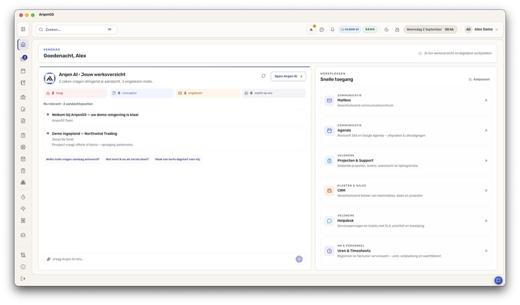Click the logout arrow icon in sidebar
The width and height of the screenshot is (520, 305).
(x=23, y=279)
